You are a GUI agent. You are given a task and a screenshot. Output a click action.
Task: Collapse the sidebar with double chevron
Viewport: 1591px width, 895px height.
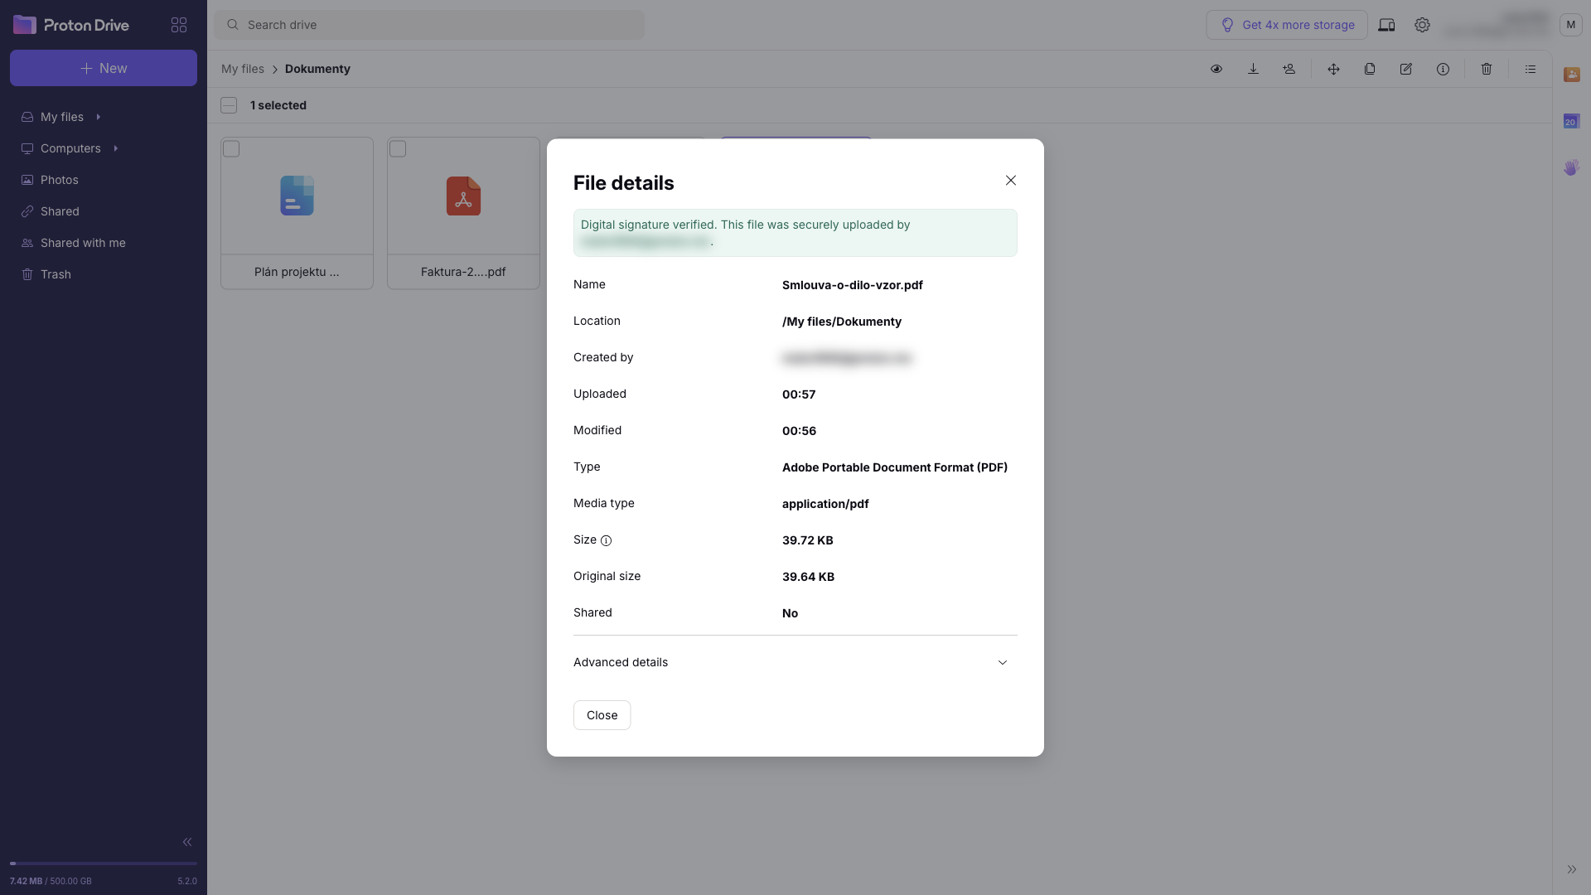pyautogui.click(x=187, y=842)
